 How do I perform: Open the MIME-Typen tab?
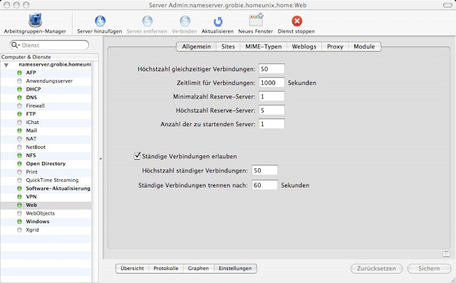(264, 46)
